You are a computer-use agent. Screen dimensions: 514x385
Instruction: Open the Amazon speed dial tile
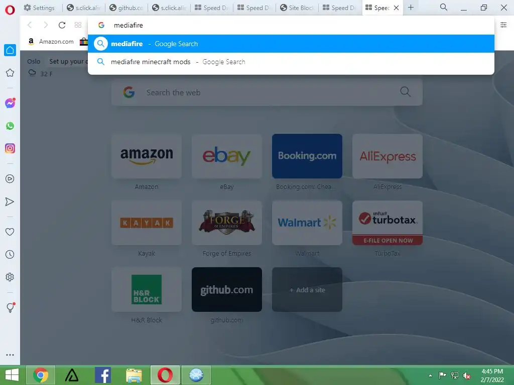point(147,156)
